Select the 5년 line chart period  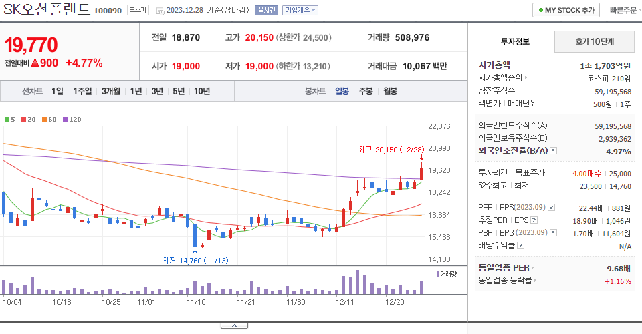click(x=179, y=91)
